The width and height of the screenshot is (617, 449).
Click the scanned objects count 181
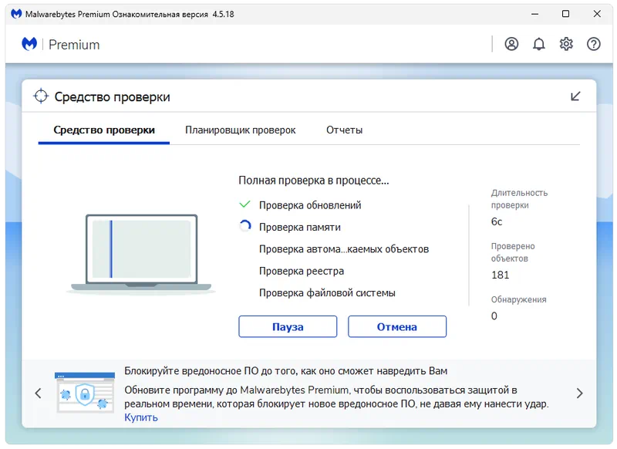coord(500,275)
